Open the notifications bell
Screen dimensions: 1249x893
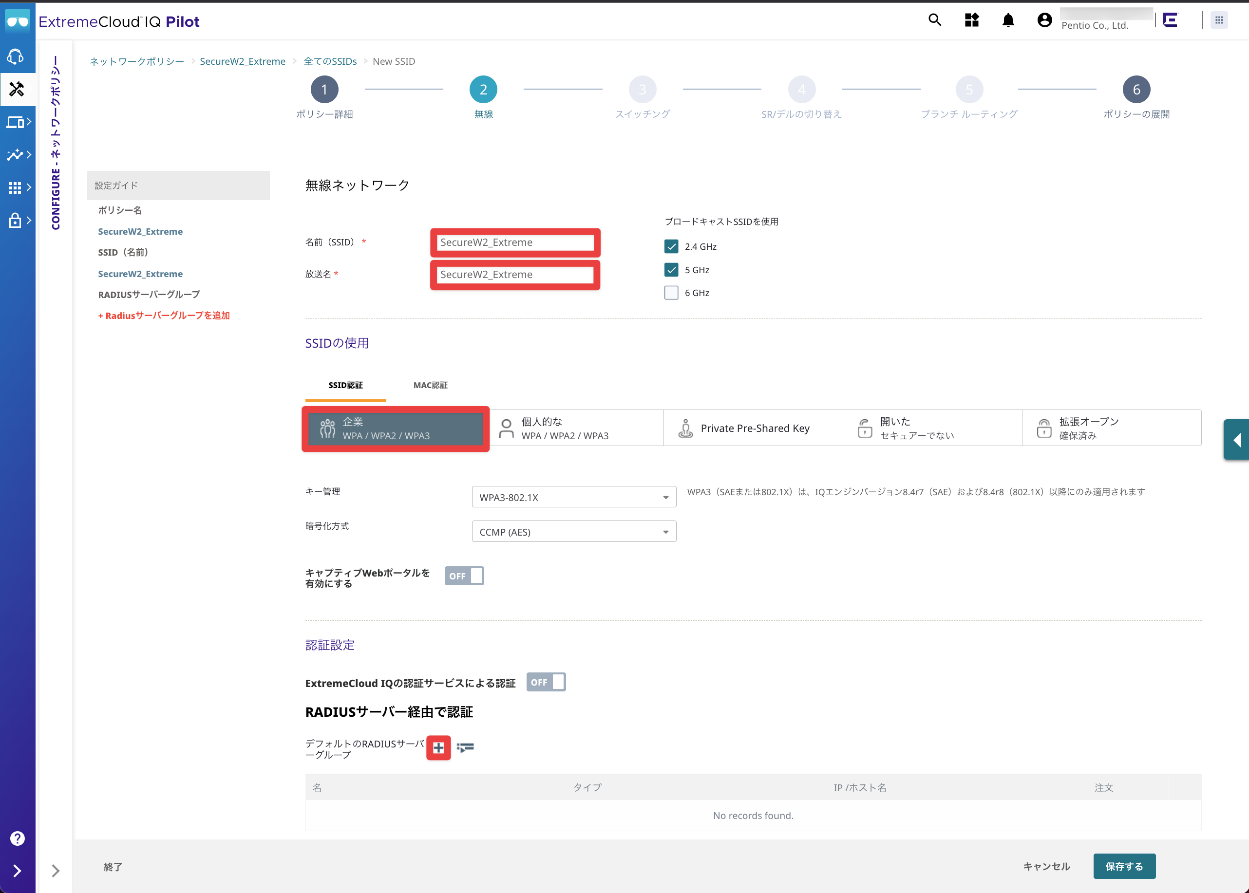[x=1008, y=20]
